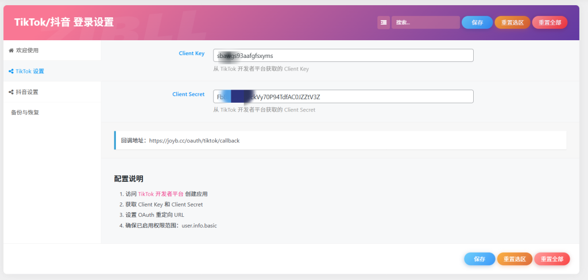Click the callback URL in 回调地址 notice
This screenshot has width=588, height=280.
tap(194, 141)
